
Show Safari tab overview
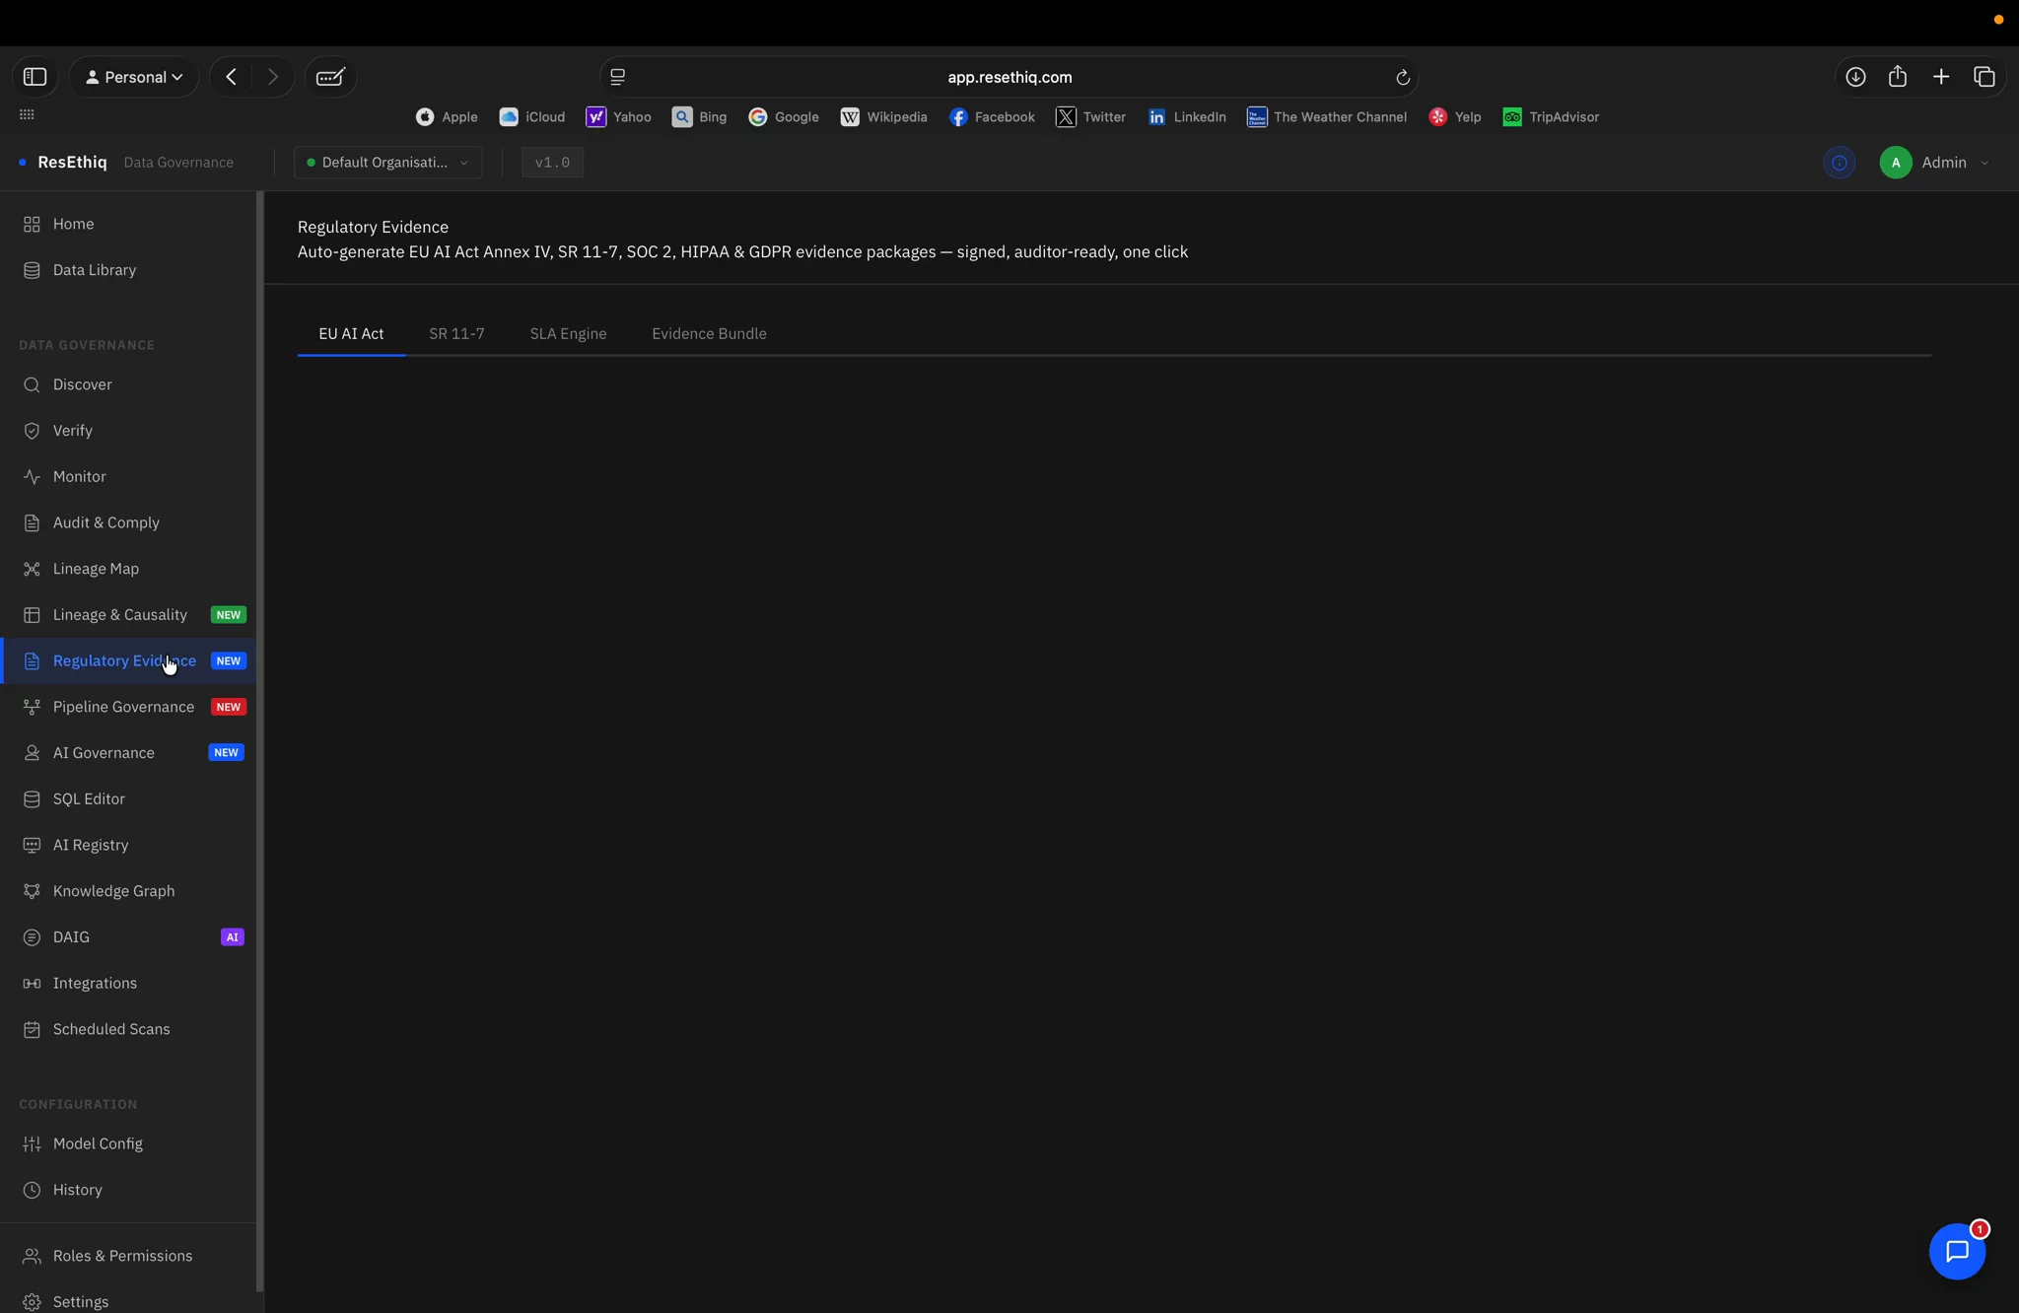click(1984, 77)
